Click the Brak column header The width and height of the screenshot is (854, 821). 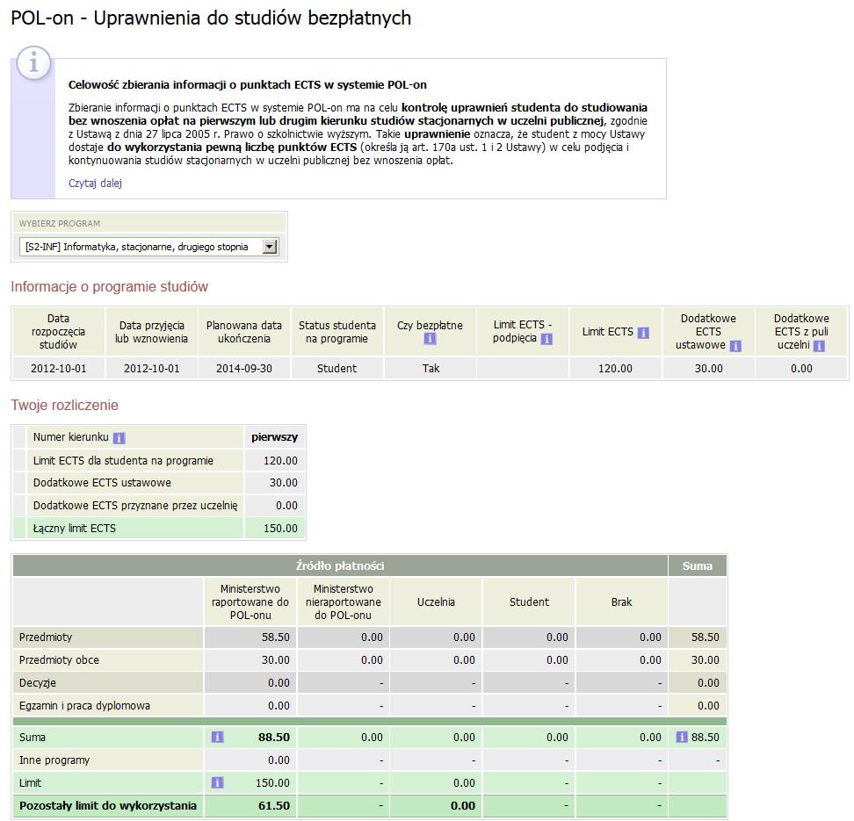coord(621,602)
